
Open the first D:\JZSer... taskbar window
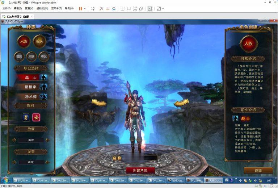coord(22,180)
